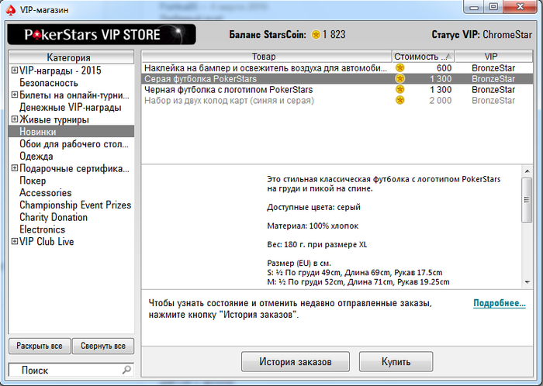Screen dimensions: 543x386
Task: Click the 1 823 StarsCoin balance value
Action: (334, 35)
